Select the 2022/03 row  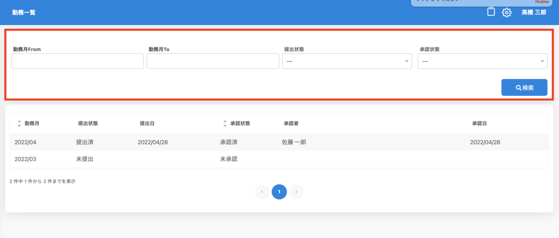pos(25,159)
